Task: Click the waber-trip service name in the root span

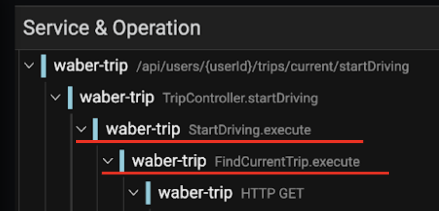Action: tap(91, 66)
